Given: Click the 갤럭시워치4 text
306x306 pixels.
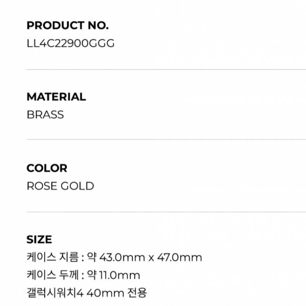Looking at the screenshot, I should 55,293.
